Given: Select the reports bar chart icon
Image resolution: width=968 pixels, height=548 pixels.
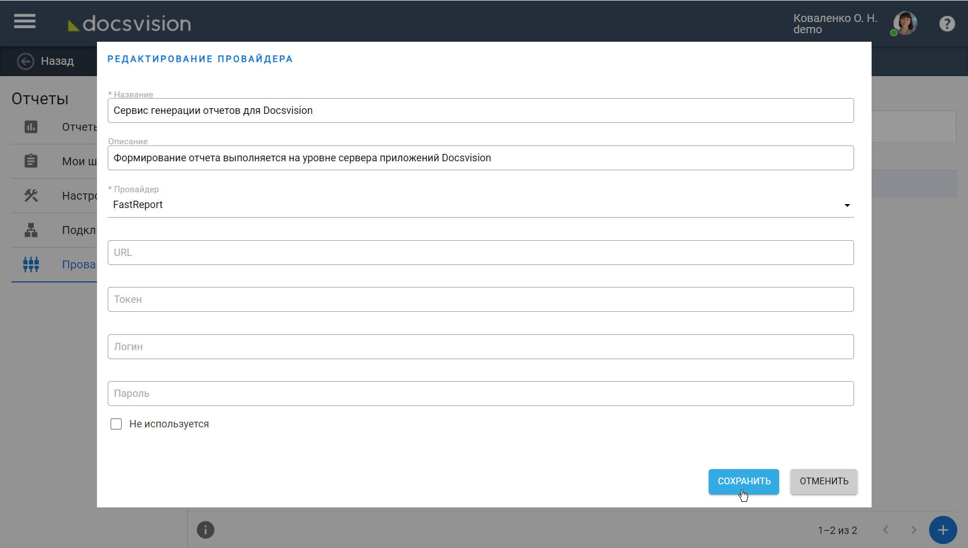Looking at the screenshot, I should click(31, 127).
